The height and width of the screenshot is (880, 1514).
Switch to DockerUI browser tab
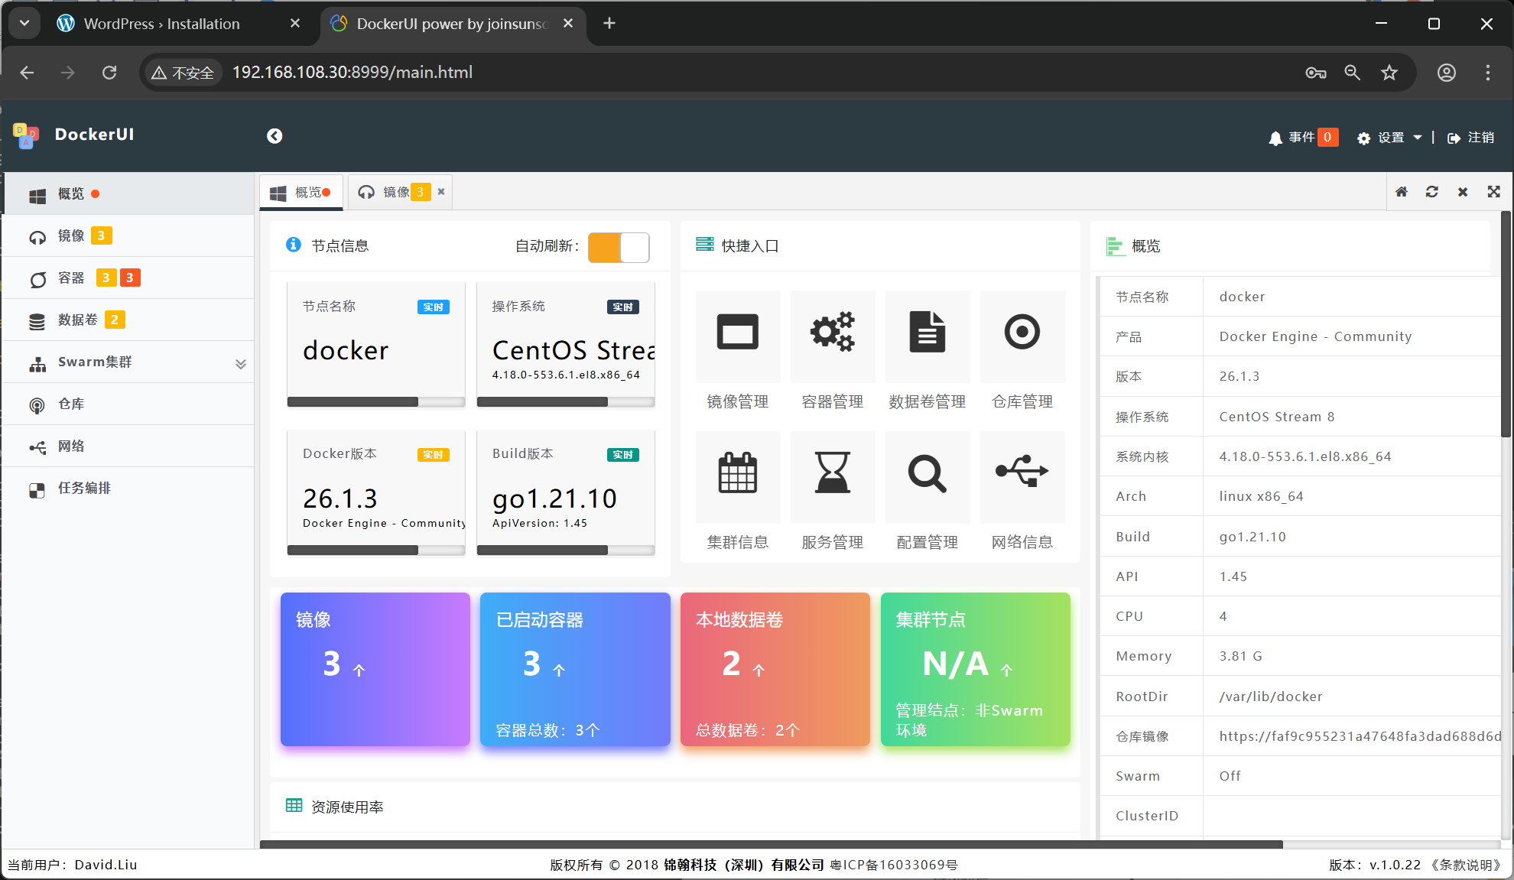tap(453, 24)
